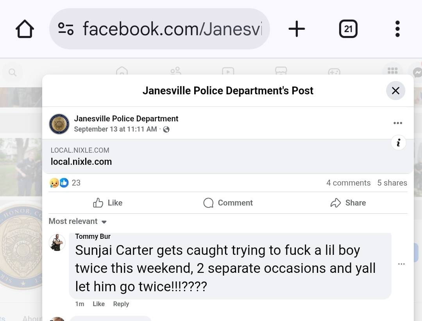Open the globe public audience icon
This screenshot has width=422, height=321.
pos(166,130)
